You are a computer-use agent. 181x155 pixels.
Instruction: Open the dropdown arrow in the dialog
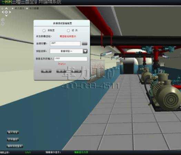point(85,51)
